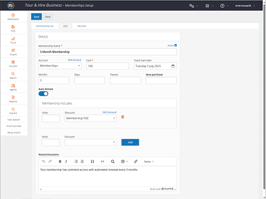Viewport: 266px width, 199px height.
Task: Open the settings gears menu in header
Action: click(192, 6)
